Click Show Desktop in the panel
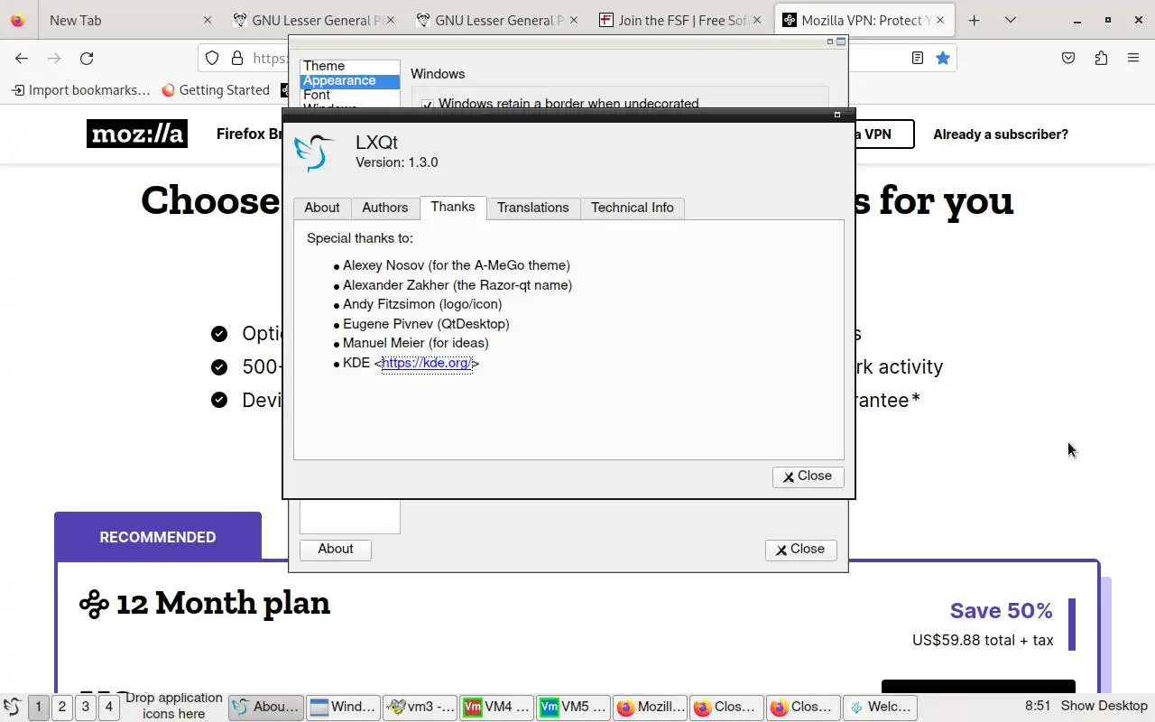The height and width of the screenshot is (722, 1155). [1104, 706]
